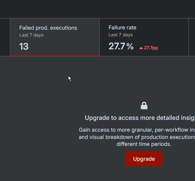Screen dimensions: 195x181
Task: Click the lock icon above the upgrade message
Action: pyautogui.click(x=144, y=106)
